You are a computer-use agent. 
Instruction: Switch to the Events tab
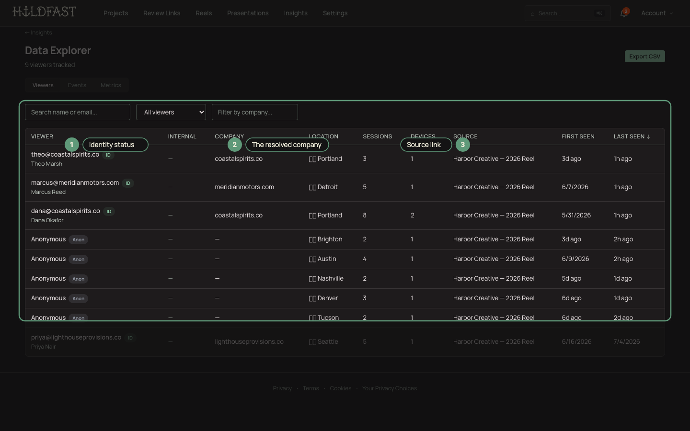pos(77,85)
